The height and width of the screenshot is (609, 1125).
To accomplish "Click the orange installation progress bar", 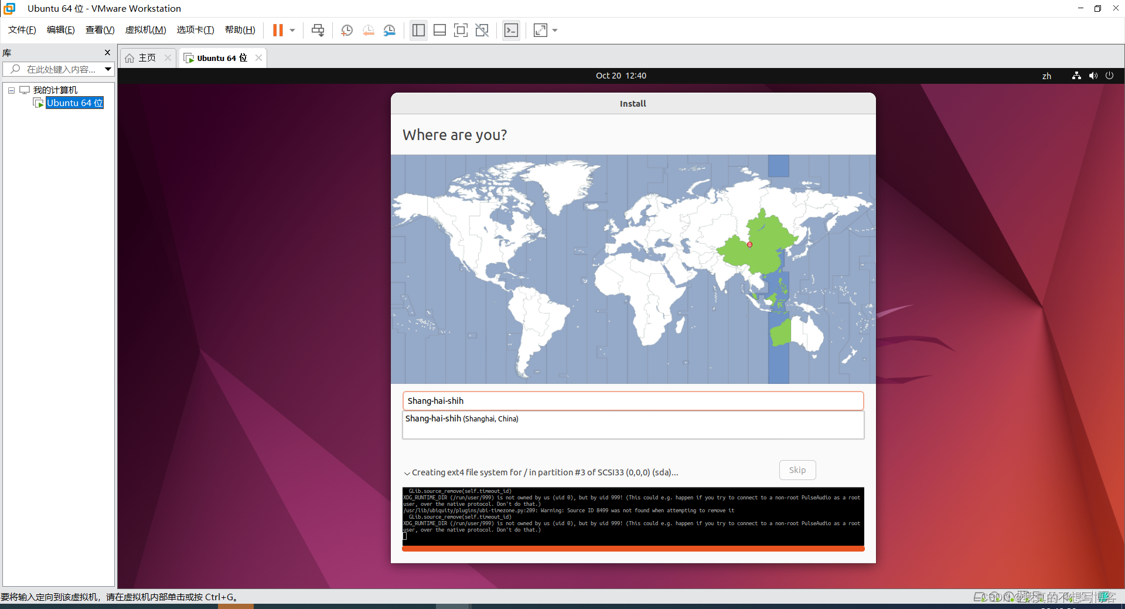I will [x=633, y=549].
